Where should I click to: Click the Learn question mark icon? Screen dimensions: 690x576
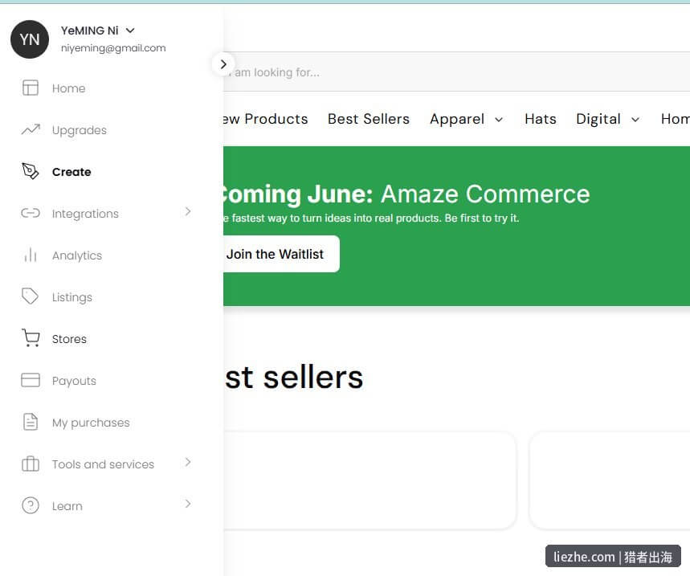click(31, 505)
